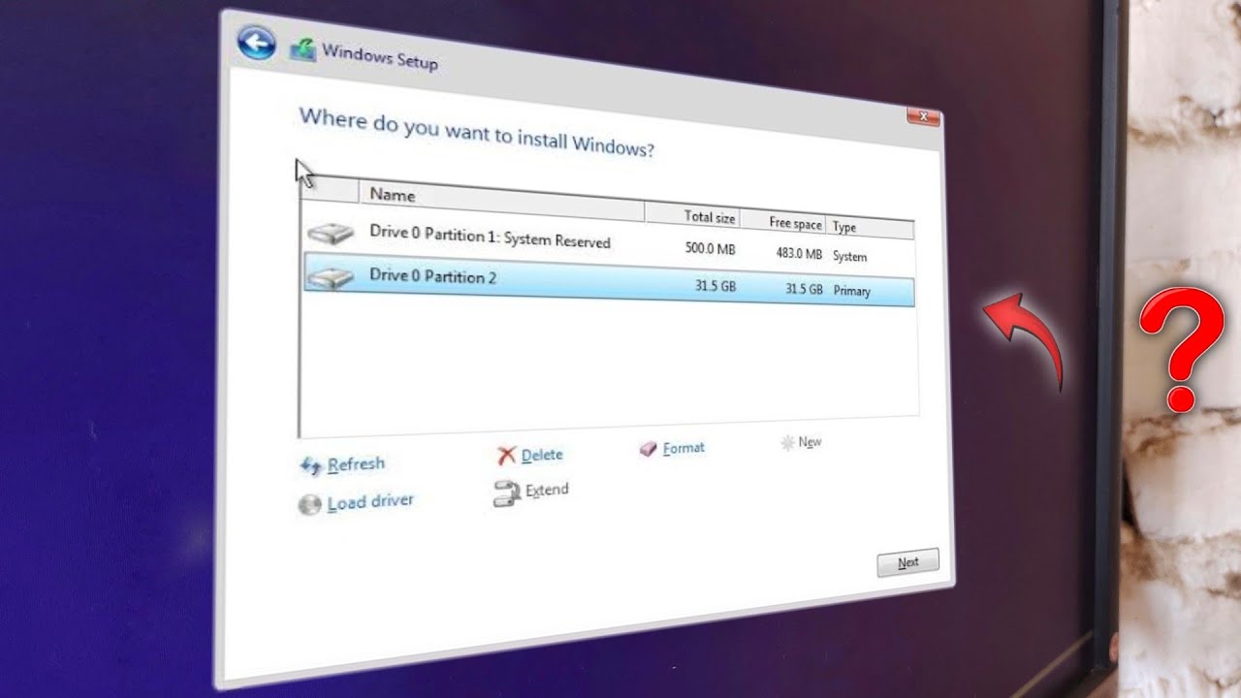Go back with the blue arrow button
This screenshot has height=698, width=1241.
[x=256, y=42]
